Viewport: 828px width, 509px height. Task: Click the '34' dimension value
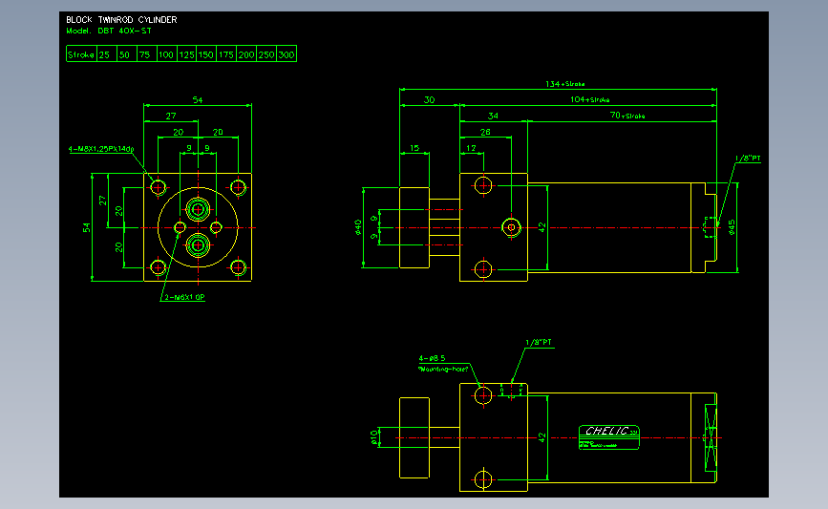493,116
